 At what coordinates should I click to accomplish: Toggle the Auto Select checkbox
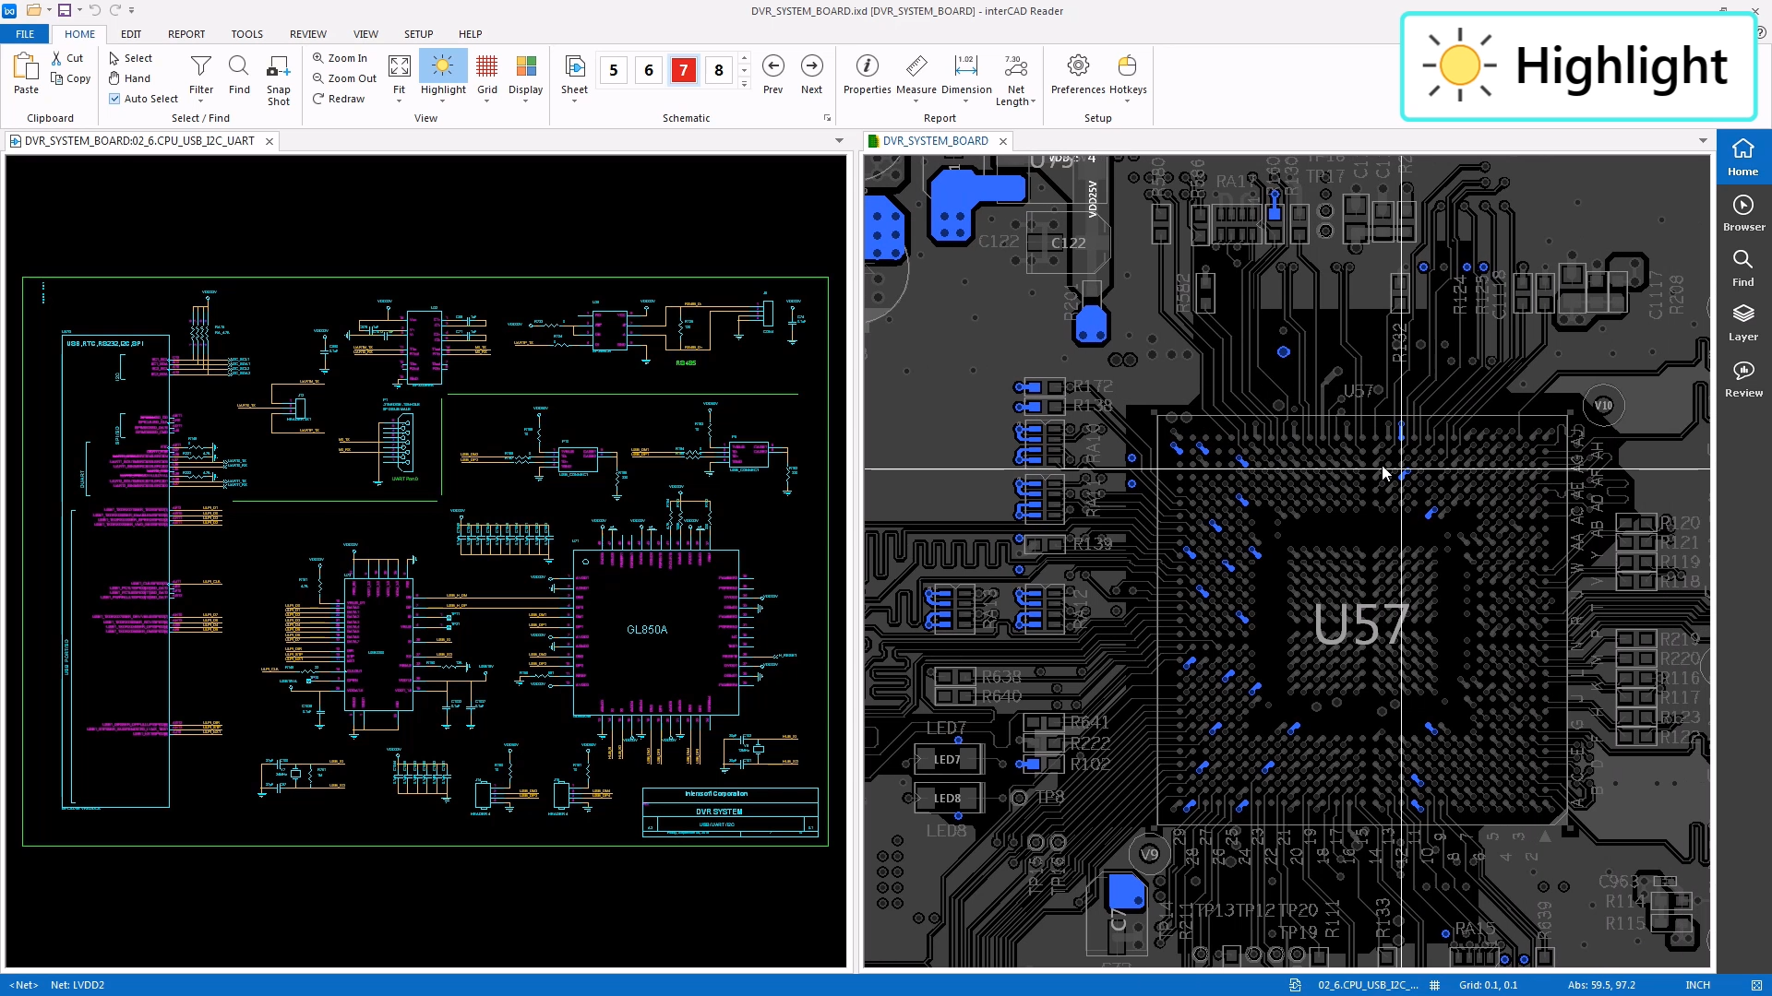114,99
